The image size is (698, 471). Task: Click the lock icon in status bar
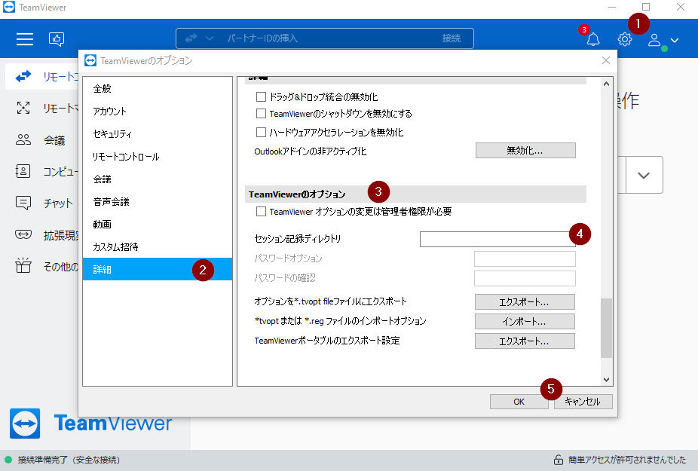(559, 460)
